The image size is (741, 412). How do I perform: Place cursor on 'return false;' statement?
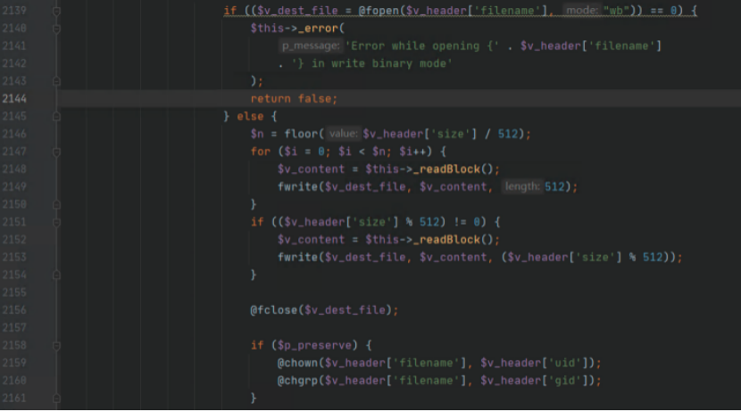pyautogui.click(x=294, y=99)
